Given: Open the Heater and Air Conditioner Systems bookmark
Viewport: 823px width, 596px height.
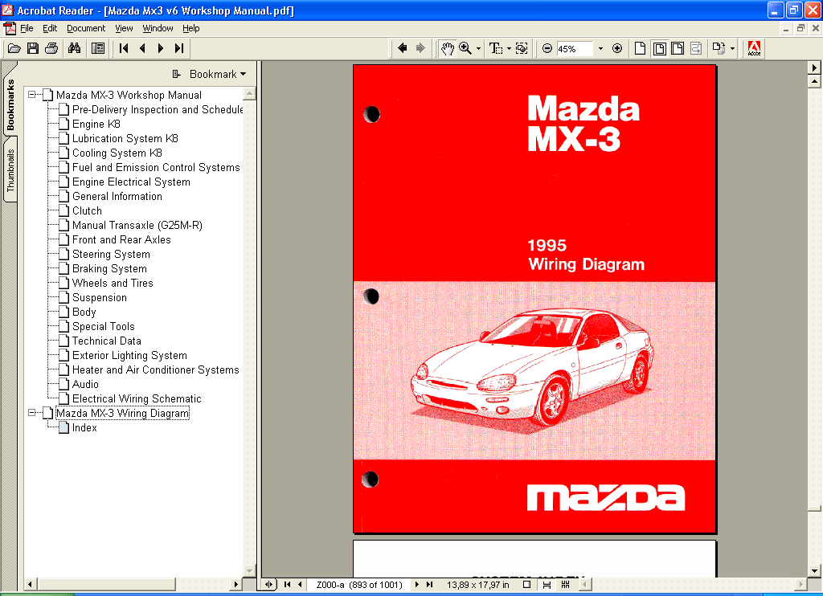Looking at the screenshot, I should 155,369.
